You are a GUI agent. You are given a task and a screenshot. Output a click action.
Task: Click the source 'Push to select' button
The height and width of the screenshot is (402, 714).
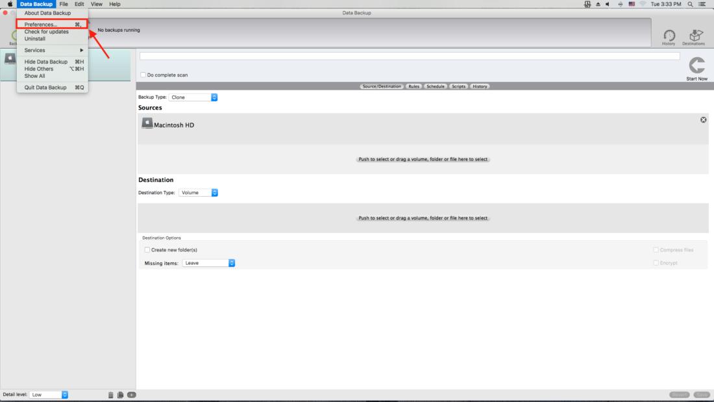pos(423,159)
